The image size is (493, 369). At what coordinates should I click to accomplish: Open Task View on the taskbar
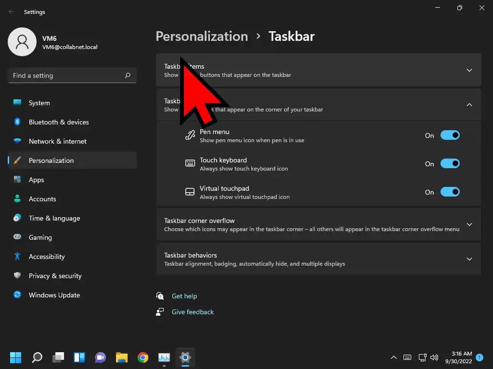pyautogui.click(x=58, y=357)
